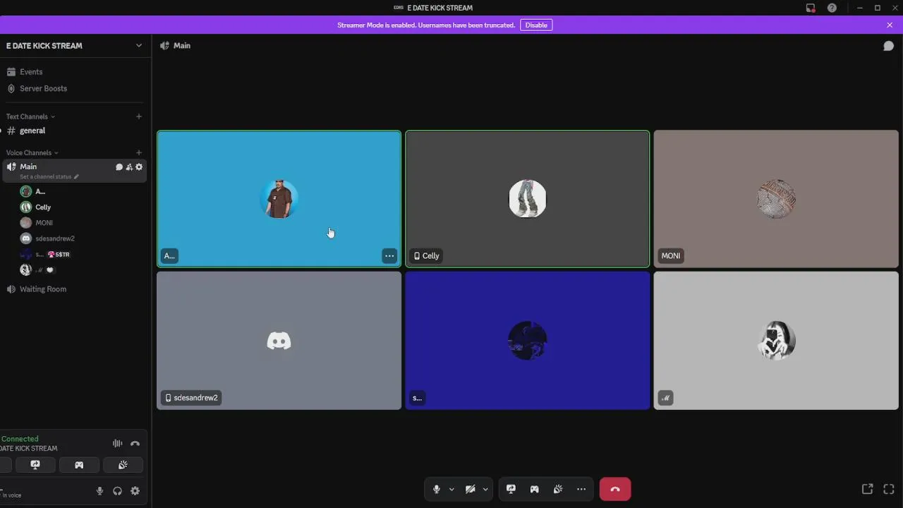This screenshot has width=903, height=508.
Task: Start an activity in bottom toolbar
Action: [x=534, y=489]
